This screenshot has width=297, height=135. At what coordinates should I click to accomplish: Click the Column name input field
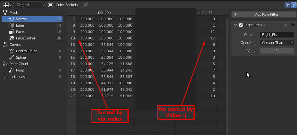277,35
